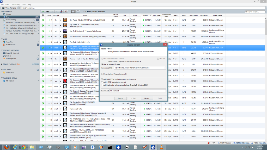The image size is (267, 150).
Task: Click Next in Make a torrent dialog
Action: click(x=147, y=98)
